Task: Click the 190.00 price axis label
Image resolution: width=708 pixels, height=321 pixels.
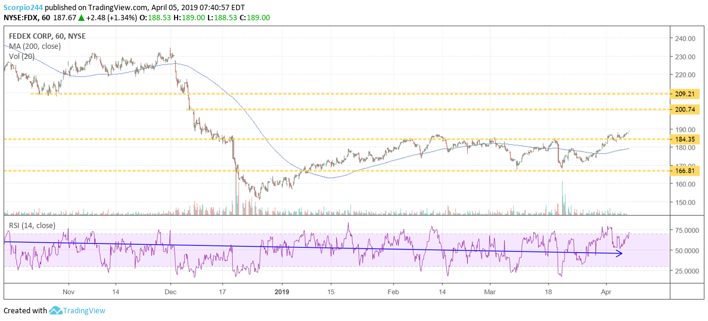Action: tap(686, 130)
